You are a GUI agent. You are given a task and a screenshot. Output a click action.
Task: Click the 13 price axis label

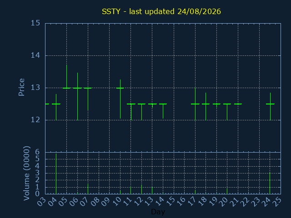pyautogui.click(x=35, y=88)
